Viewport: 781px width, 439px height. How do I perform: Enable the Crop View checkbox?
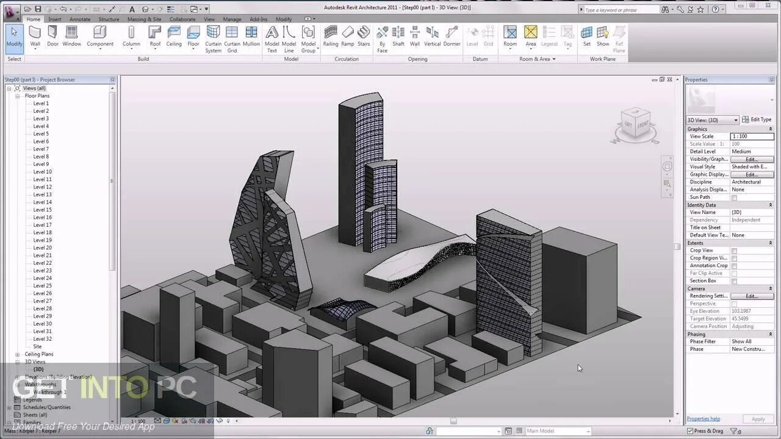(x=734, y=251)
